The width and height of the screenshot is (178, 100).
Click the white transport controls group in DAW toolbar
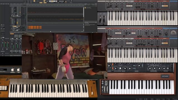coord(52,1)
